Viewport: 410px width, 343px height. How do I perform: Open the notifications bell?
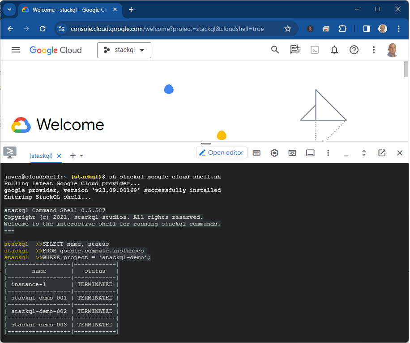334,50
